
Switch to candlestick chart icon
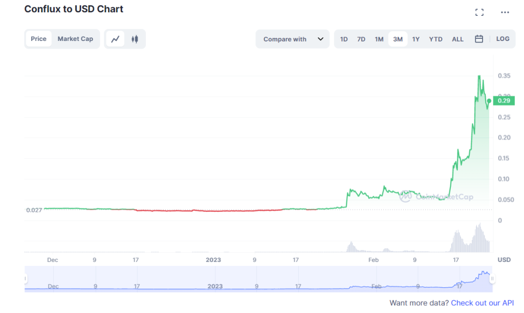[135, 39]
